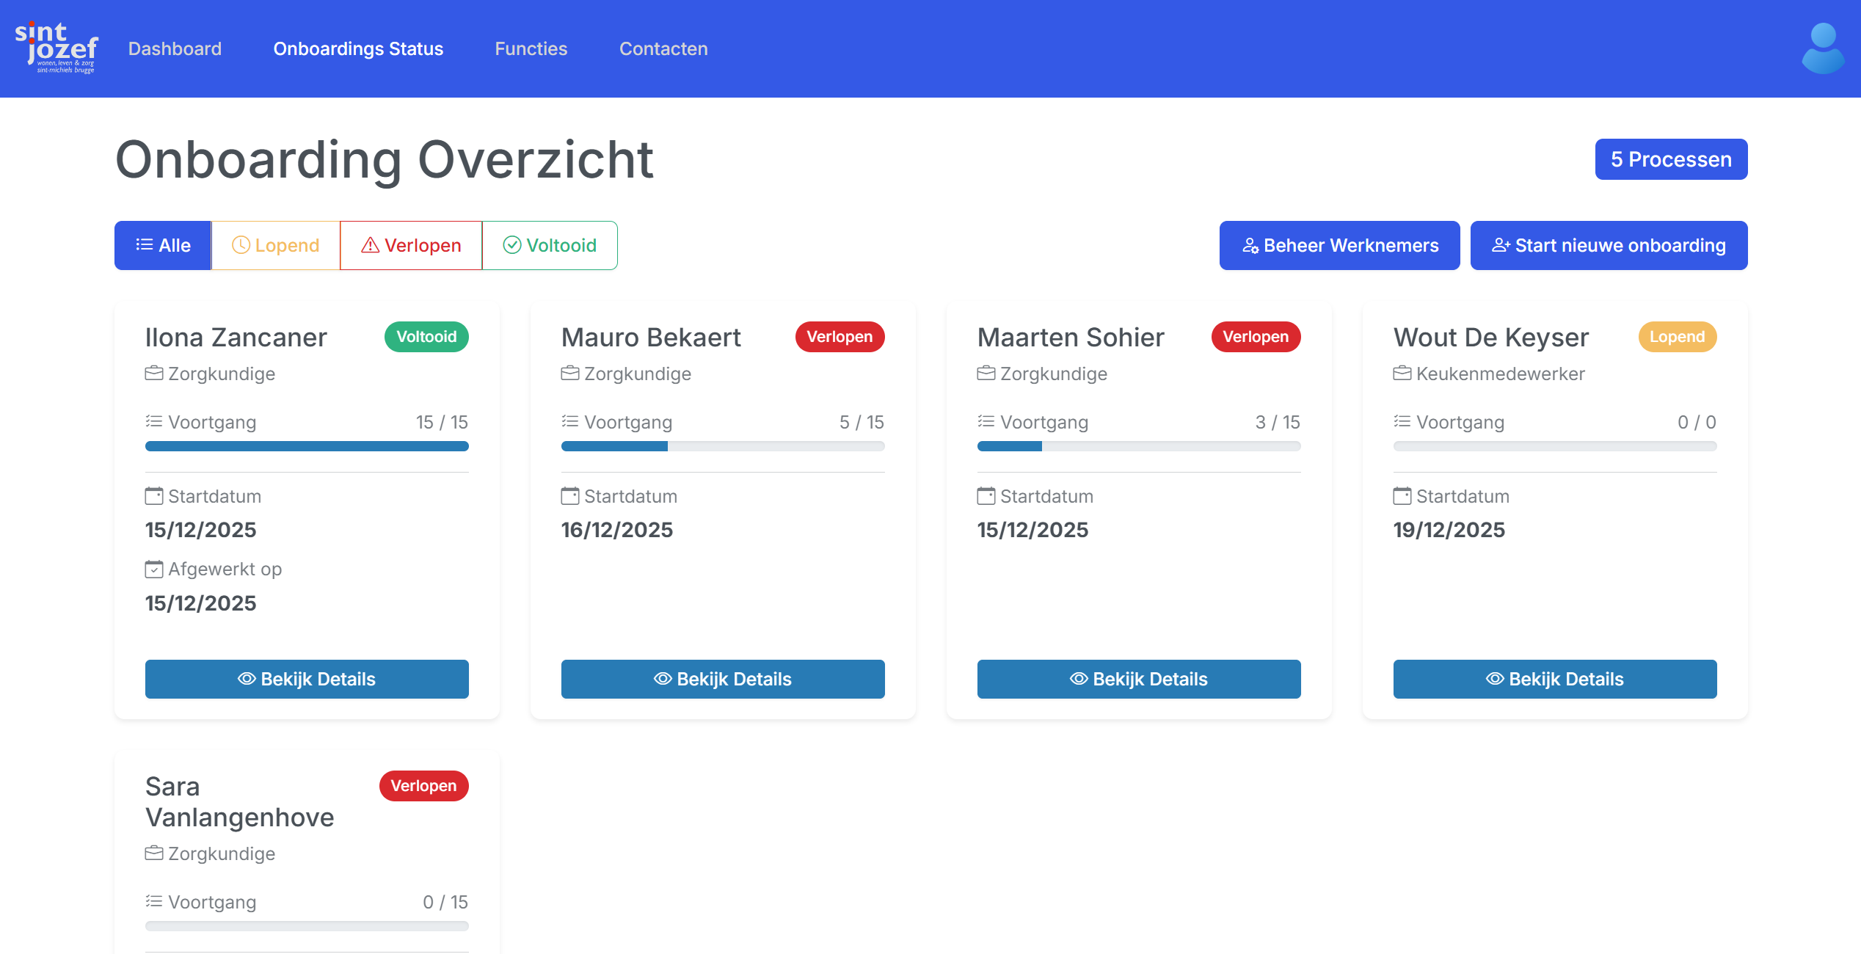Click Maarten Sohier's progress bar
The width and height of the screenshot is (1861, 954).
[x=1138, y=445]
